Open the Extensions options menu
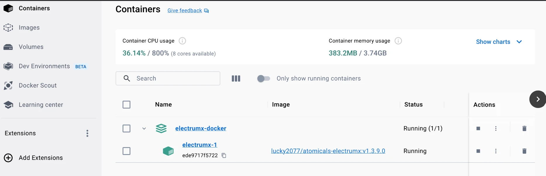This screenshot has height=176, width=546. point(87,133)
